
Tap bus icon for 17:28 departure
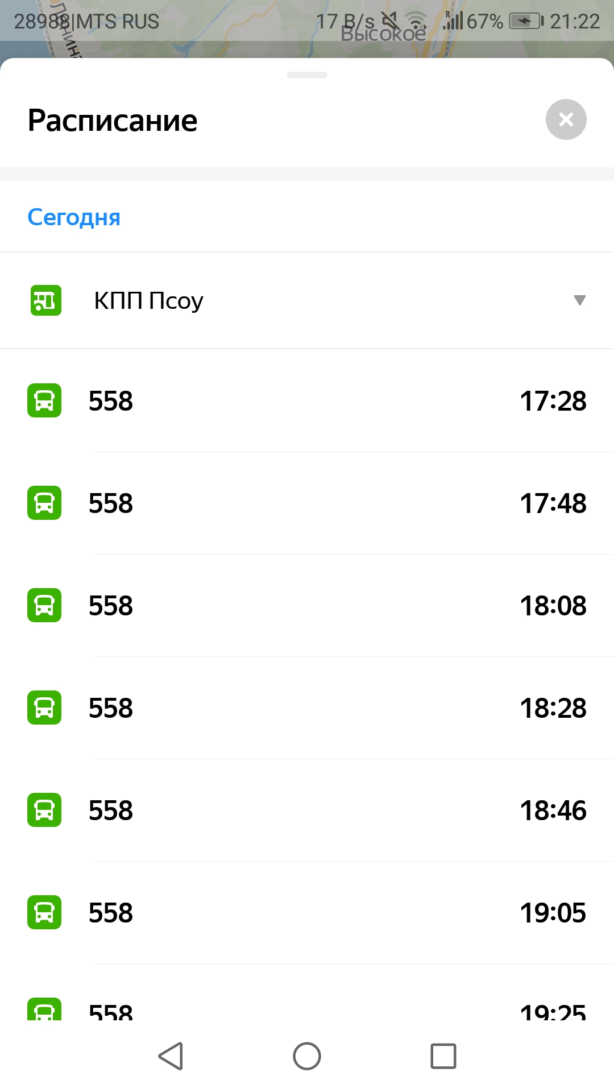[x=44, y=400]
